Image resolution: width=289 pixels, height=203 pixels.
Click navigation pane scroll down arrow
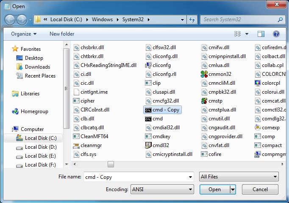pyautogui.click(x=67, y=164)
